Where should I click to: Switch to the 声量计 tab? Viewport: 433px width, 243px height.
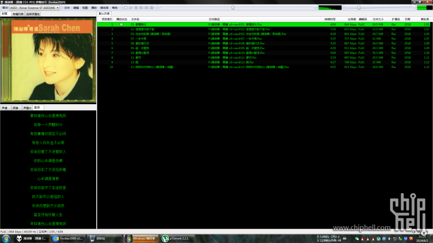(x=27, y=108)
